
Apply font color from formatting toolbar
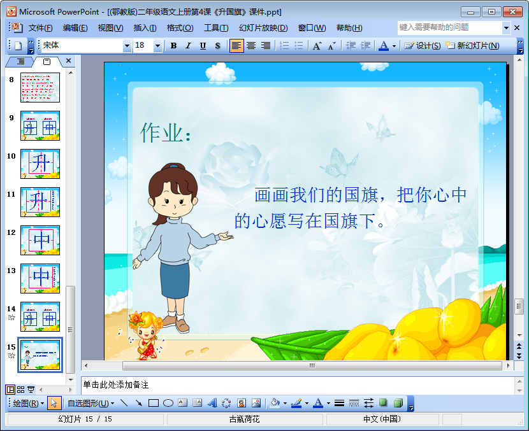click(x=384, y=45)
